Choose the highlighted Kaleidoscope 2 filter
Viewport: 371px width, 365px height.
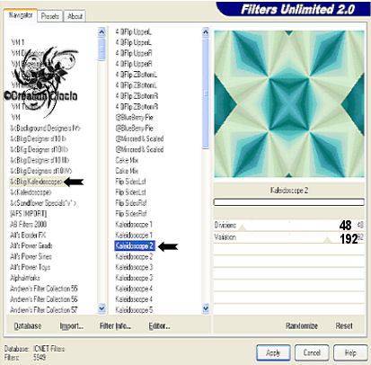pyautogui.click(x=135, y=246)
